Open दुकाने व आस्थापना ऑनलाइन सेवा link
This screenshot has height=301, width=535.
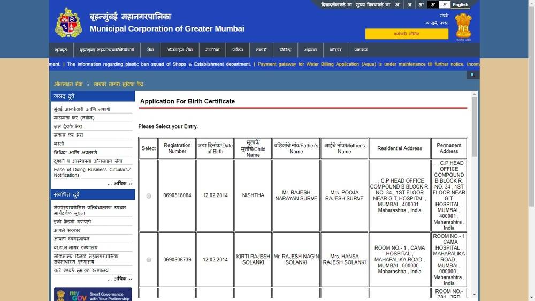click(x=88, y=161)
